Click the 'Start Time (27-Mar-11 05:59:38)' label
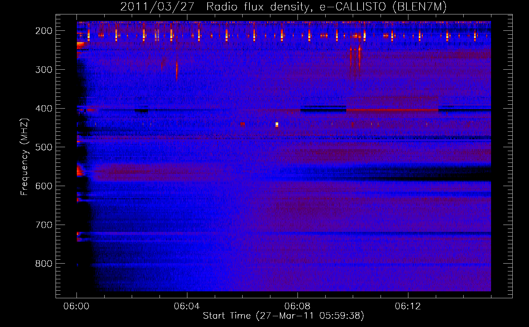529x327 pixels. coord(283,316)
